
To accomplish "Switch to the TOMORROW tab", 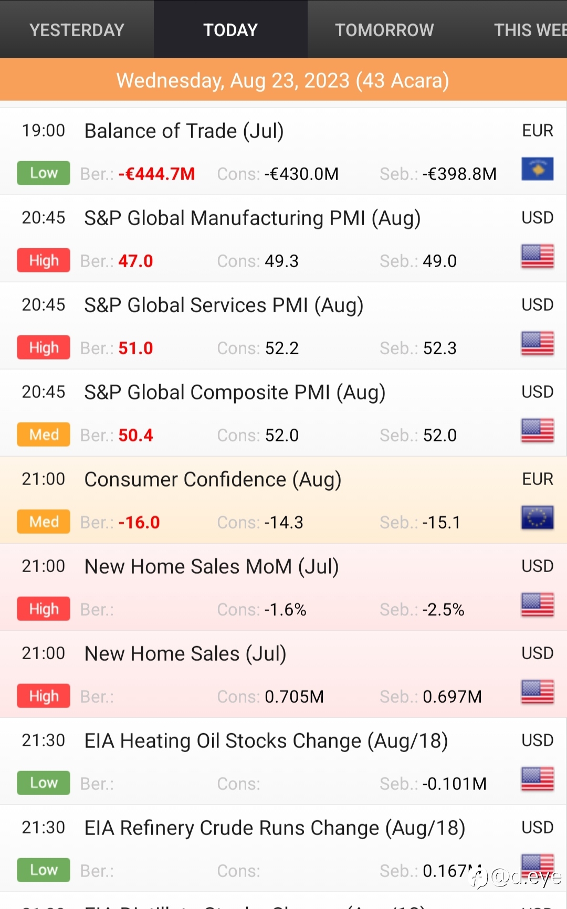I will tap(384, 30).
